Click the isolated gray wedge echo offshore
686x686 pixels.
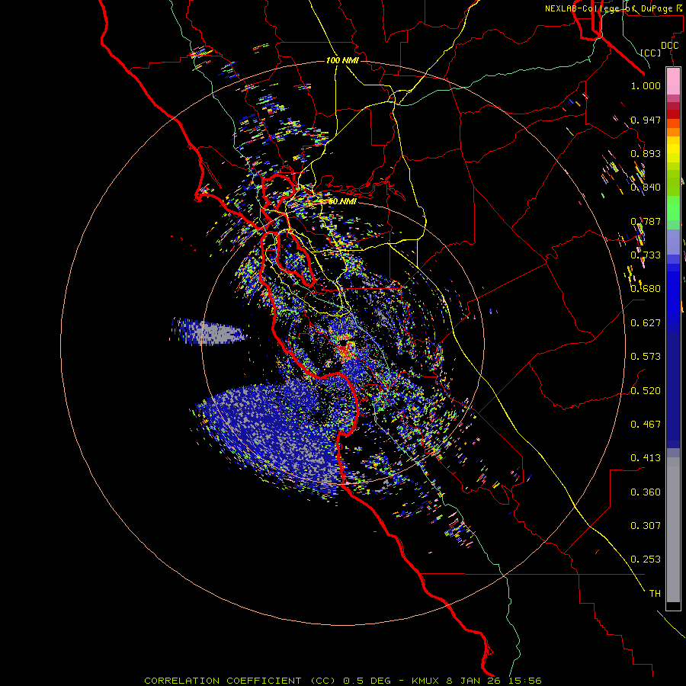[x=209, y=332]
